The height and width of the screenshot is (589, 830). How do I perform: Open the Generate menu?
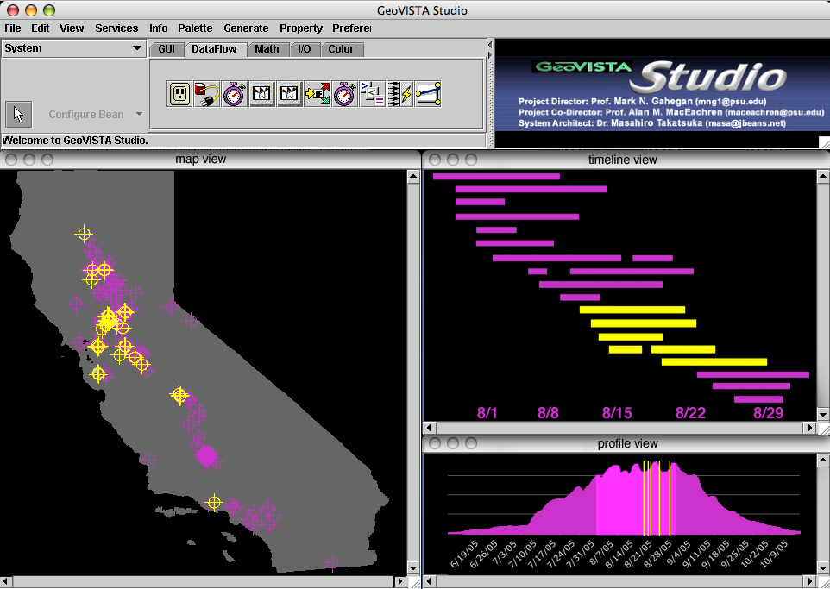(246, 28)
